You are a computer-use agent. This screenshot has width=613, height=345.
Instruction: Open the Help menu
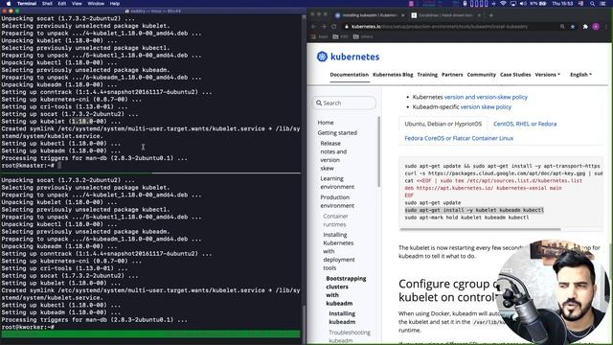point(115,4)
